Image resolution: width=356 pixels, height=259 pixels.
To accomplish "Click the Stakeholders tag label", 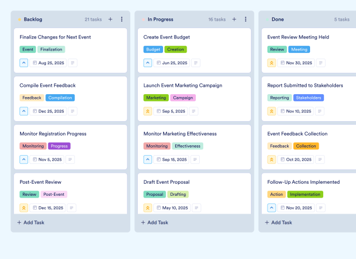I will click(x=308, y=98).
